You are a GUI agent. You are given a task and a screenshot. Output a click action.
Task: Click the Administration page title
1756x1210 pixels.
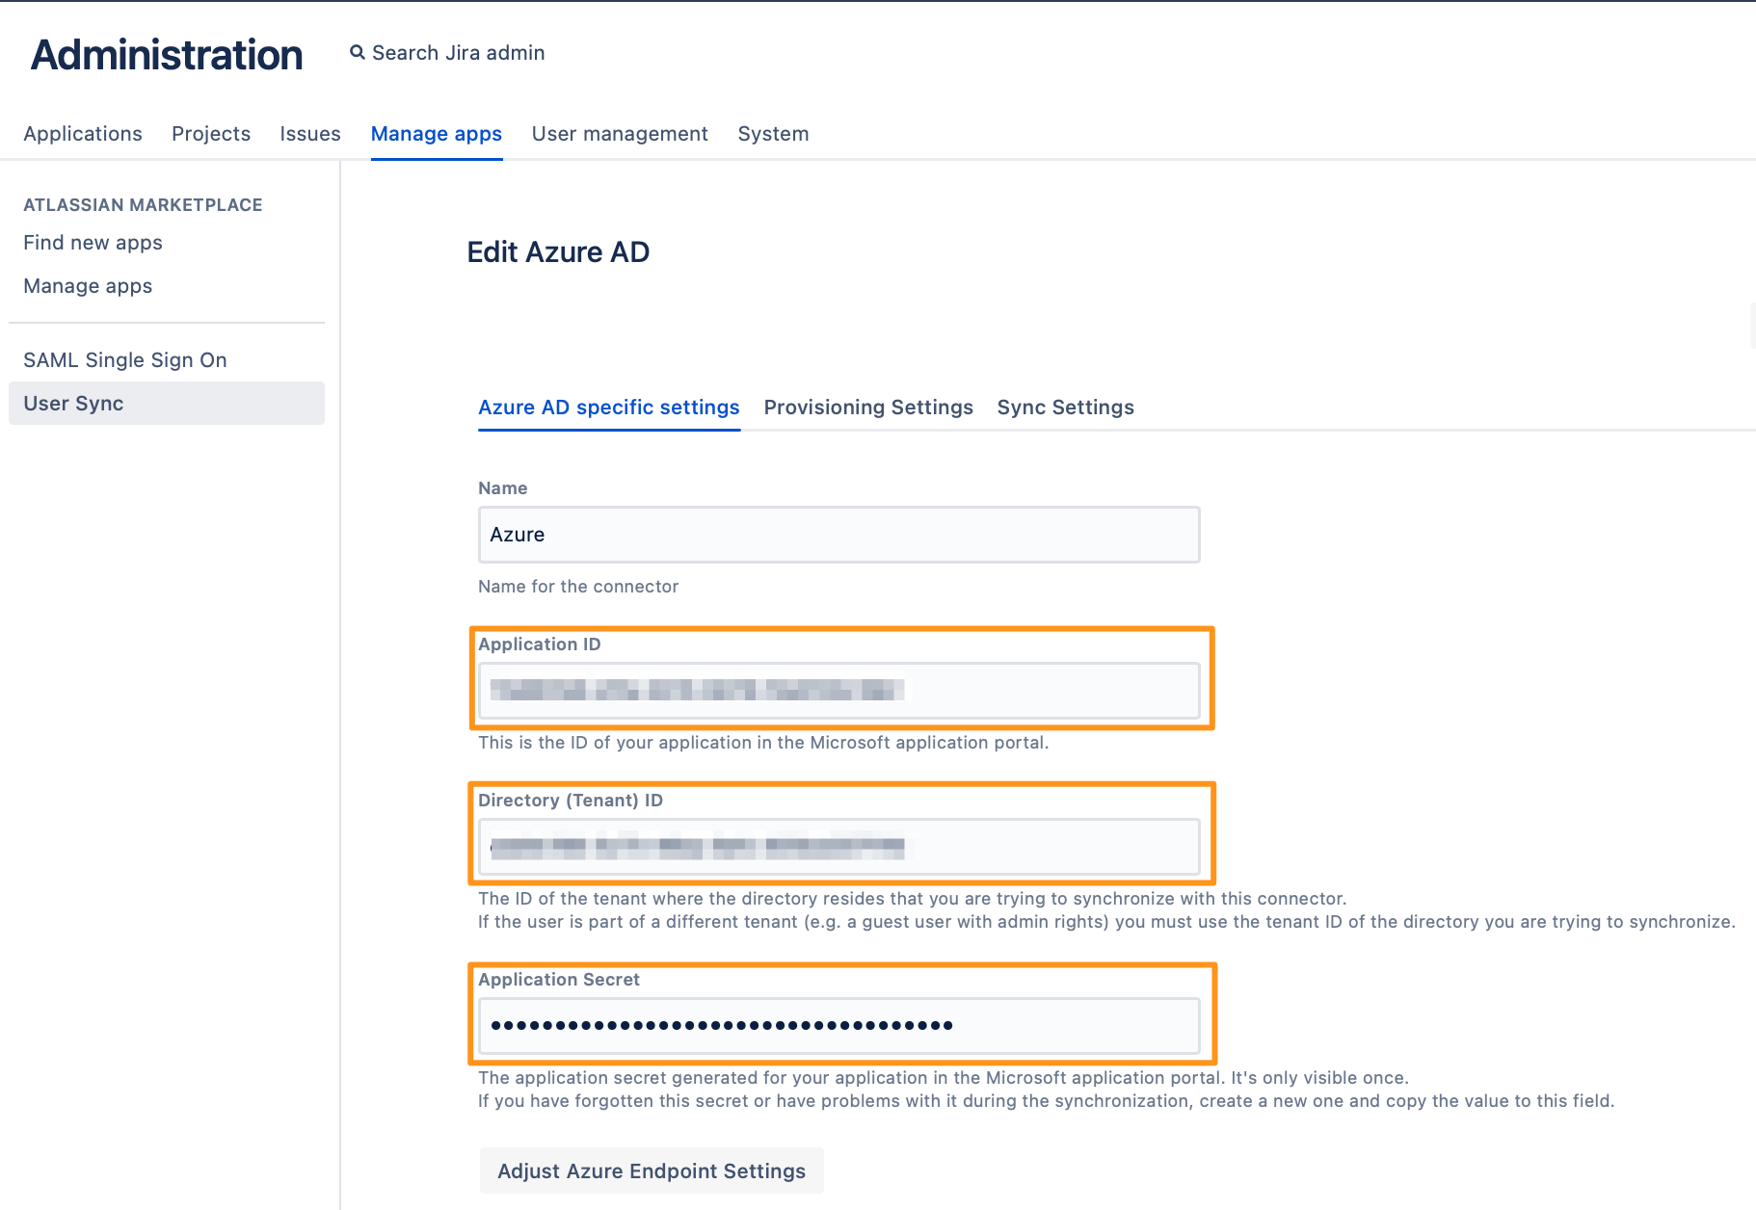pos(167,55)
